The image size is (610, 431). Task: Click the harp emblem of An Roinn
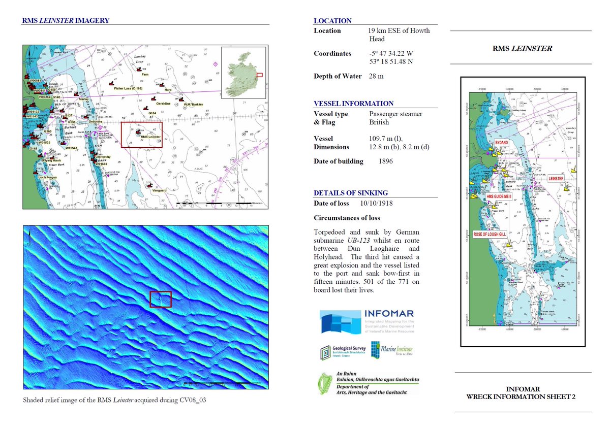click(325, 384)
